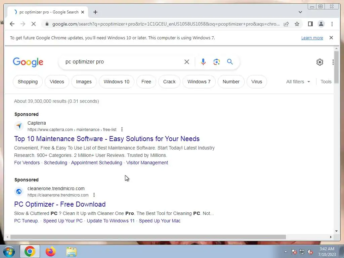The height and width of the screenshot is (258, 344).
Task: Select the Windows 10 filter chip
Action: [x=117, y=82]
